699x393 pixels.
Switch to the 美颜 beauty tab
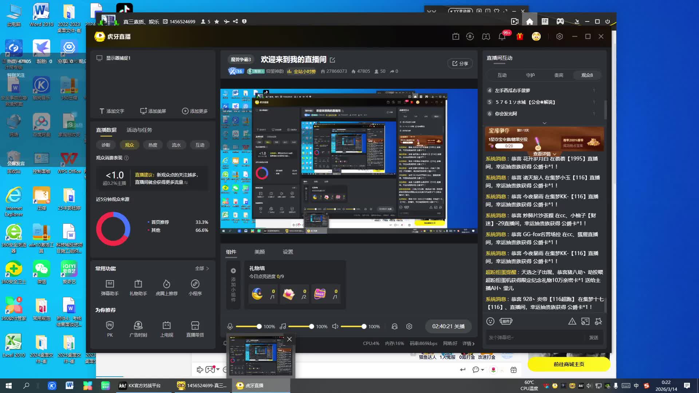[x=259, y=252]
